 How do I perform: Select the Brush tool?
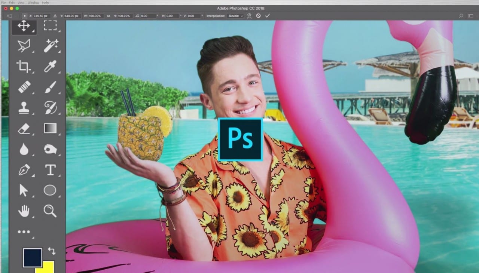point(50,87)
